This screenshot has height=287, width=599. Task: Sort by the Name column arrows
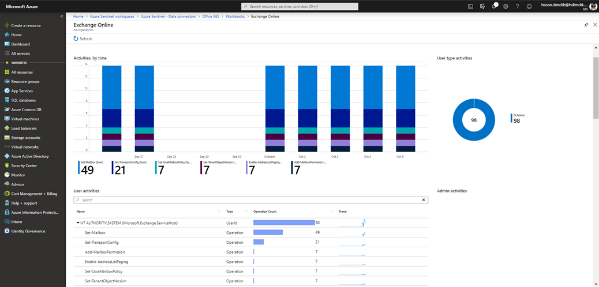pyautogui.click(x=219, y=211)
